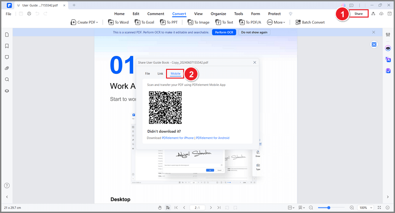This screenshot has width=395, height=213.
Task: Click Do not show again button
Action: point(254,32)
